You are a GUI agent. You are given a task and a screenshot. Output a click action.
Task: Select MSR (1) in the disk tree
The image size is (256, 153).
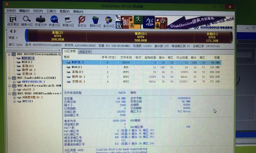(x=27, y=62)
